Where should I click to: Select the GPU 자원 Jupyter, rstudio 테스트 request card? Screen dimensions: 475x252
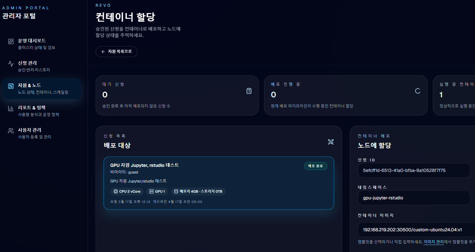click(x=219, y=183)
